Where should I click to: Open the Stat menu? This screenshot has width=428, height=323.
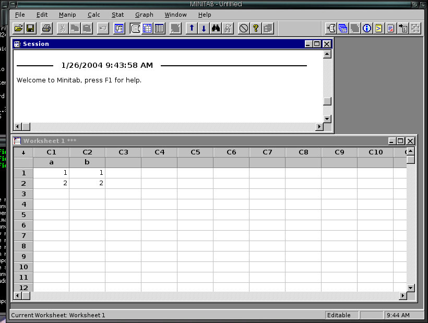click(x=117, y=15)
